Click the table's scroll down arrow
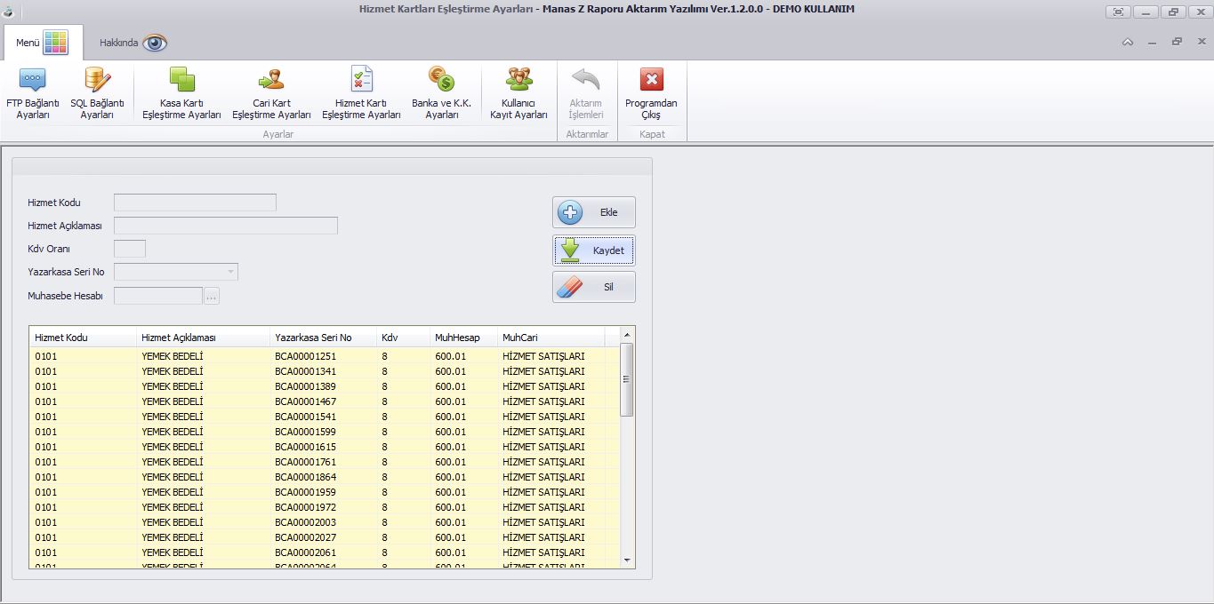The width and height of the screenshot is (1214, 604). tap(626, 560)
